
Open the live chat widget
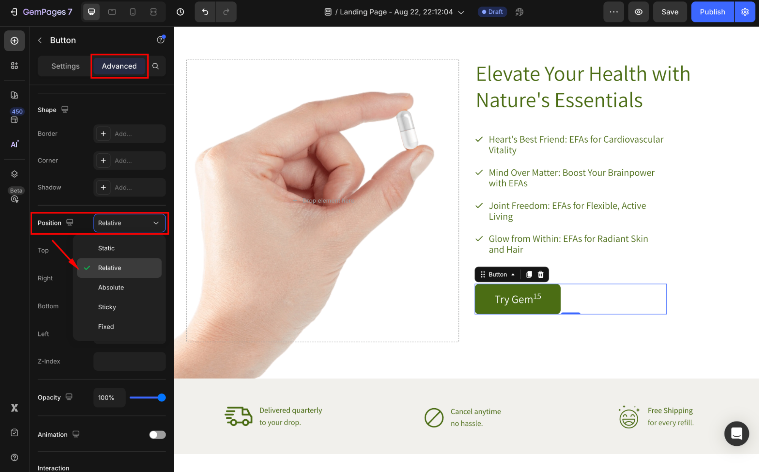point(736,433)
